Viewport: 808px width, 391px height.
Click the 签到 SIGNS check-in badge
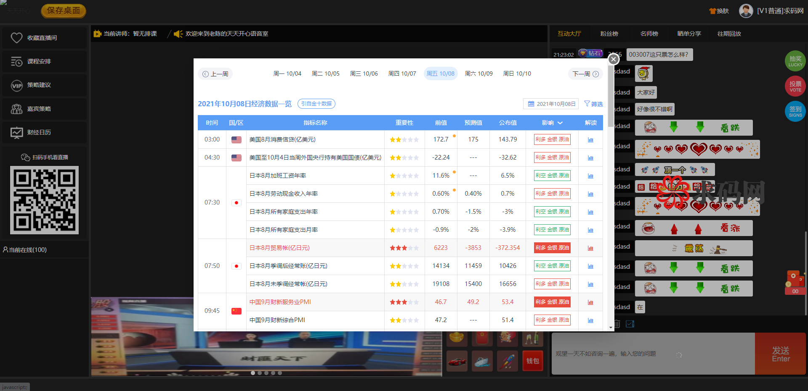(795, 111)
